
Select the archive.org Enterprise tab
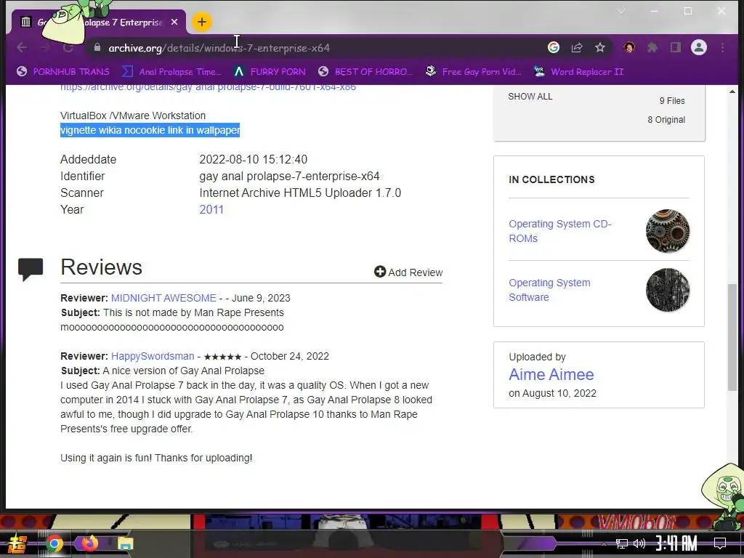pos(99,23)
